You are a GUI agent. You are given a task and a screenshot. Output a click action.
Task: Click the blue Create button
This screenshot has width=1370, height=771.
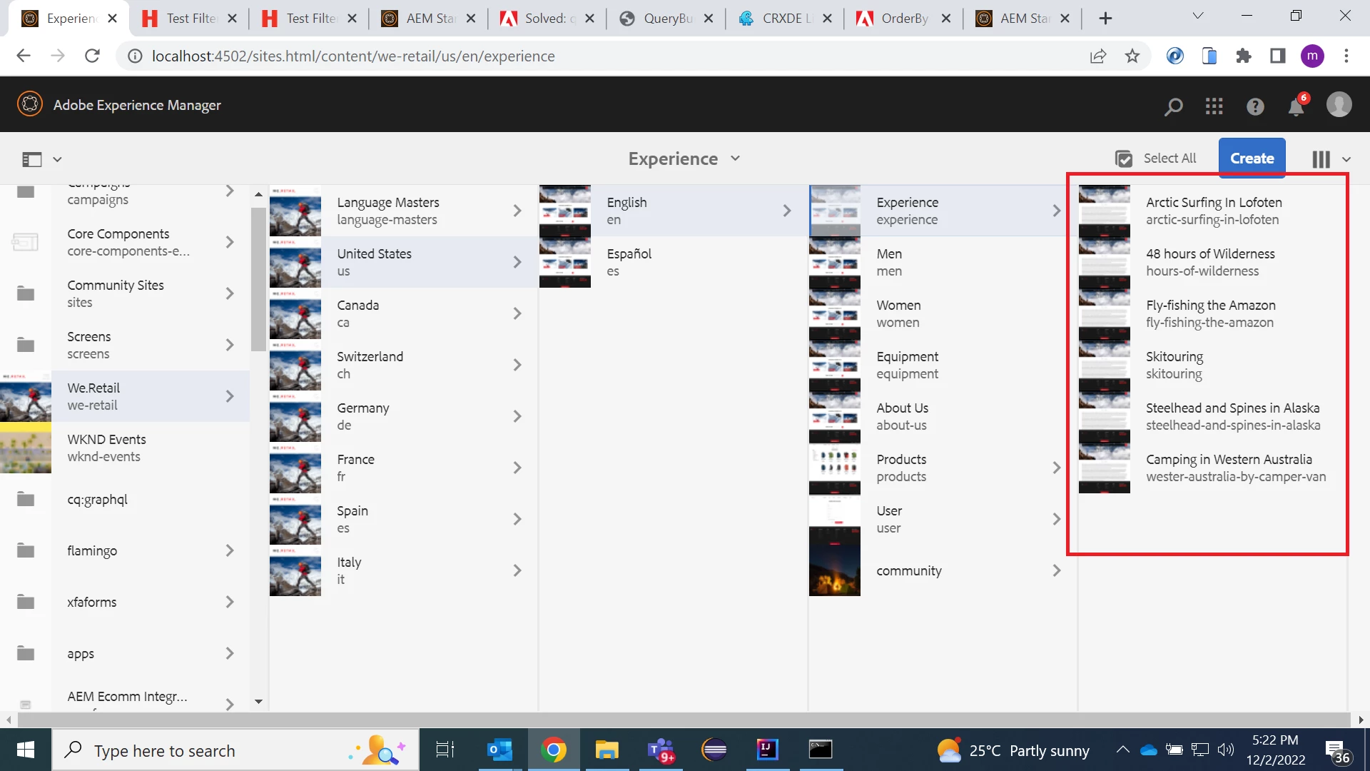point(1252,158)
